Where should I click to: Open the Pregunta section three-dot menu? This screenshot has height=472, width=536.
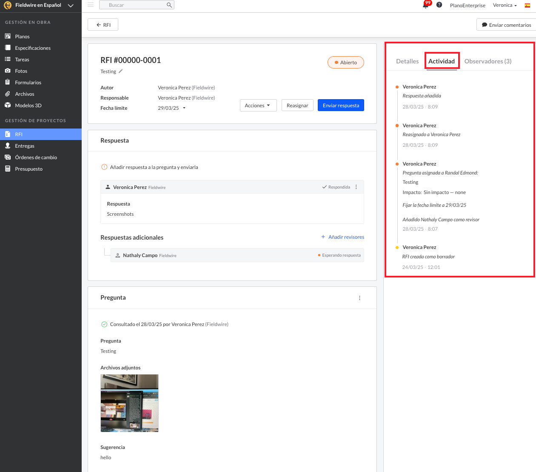coord(359,298)
